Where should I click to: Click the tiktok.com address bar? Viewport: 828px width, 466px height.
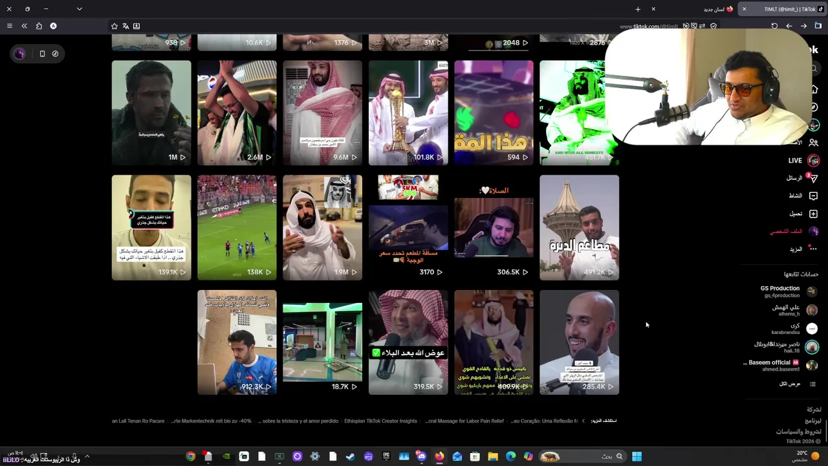coord(414,26)
